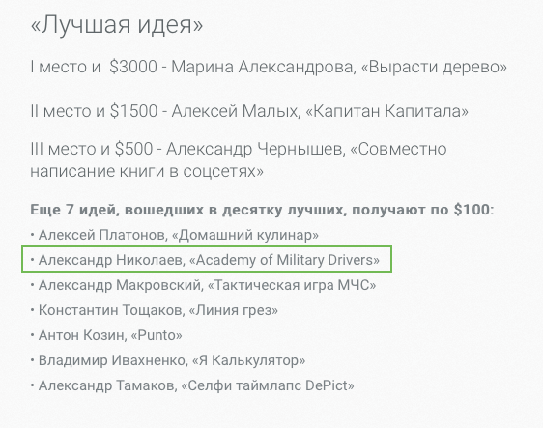Select Владимир Ивахненко list item

click(x=168, y=360)
